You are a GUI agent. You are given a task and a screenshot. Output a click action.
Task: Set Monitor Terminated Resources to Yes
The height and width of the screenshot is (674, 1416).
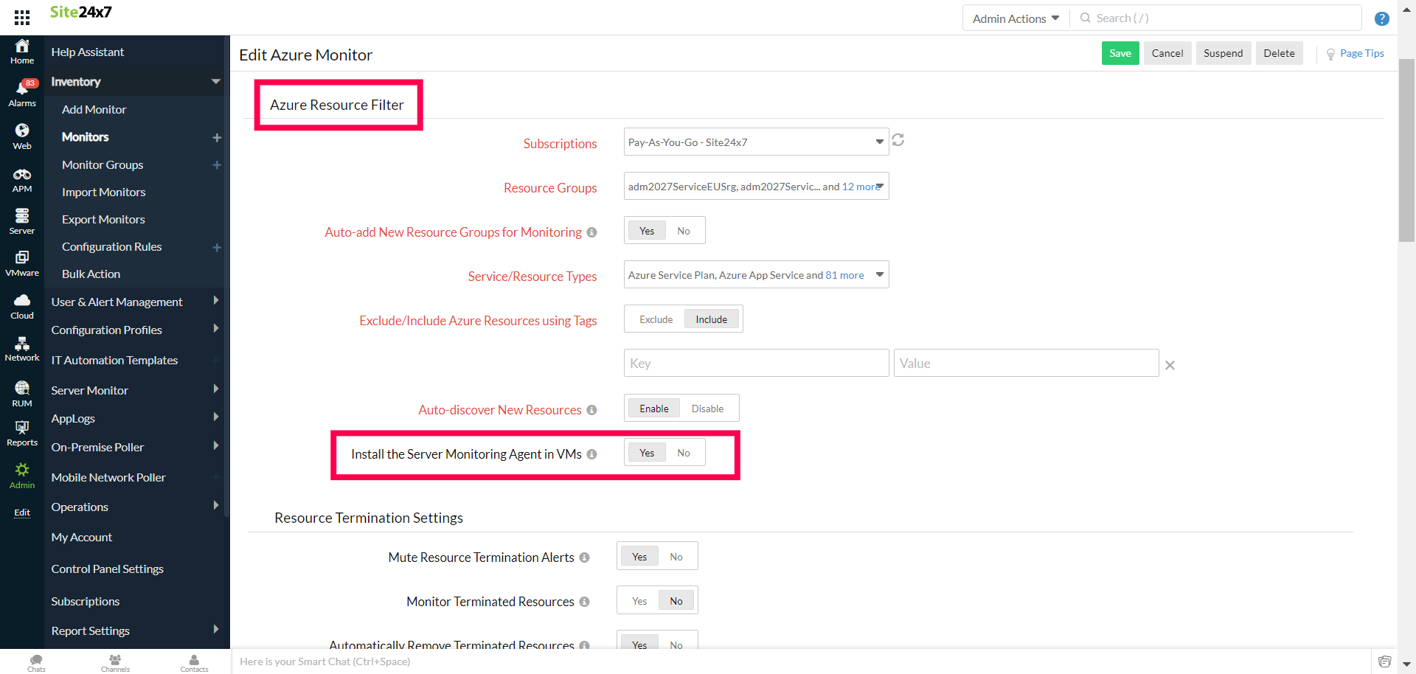pos(639,600)
